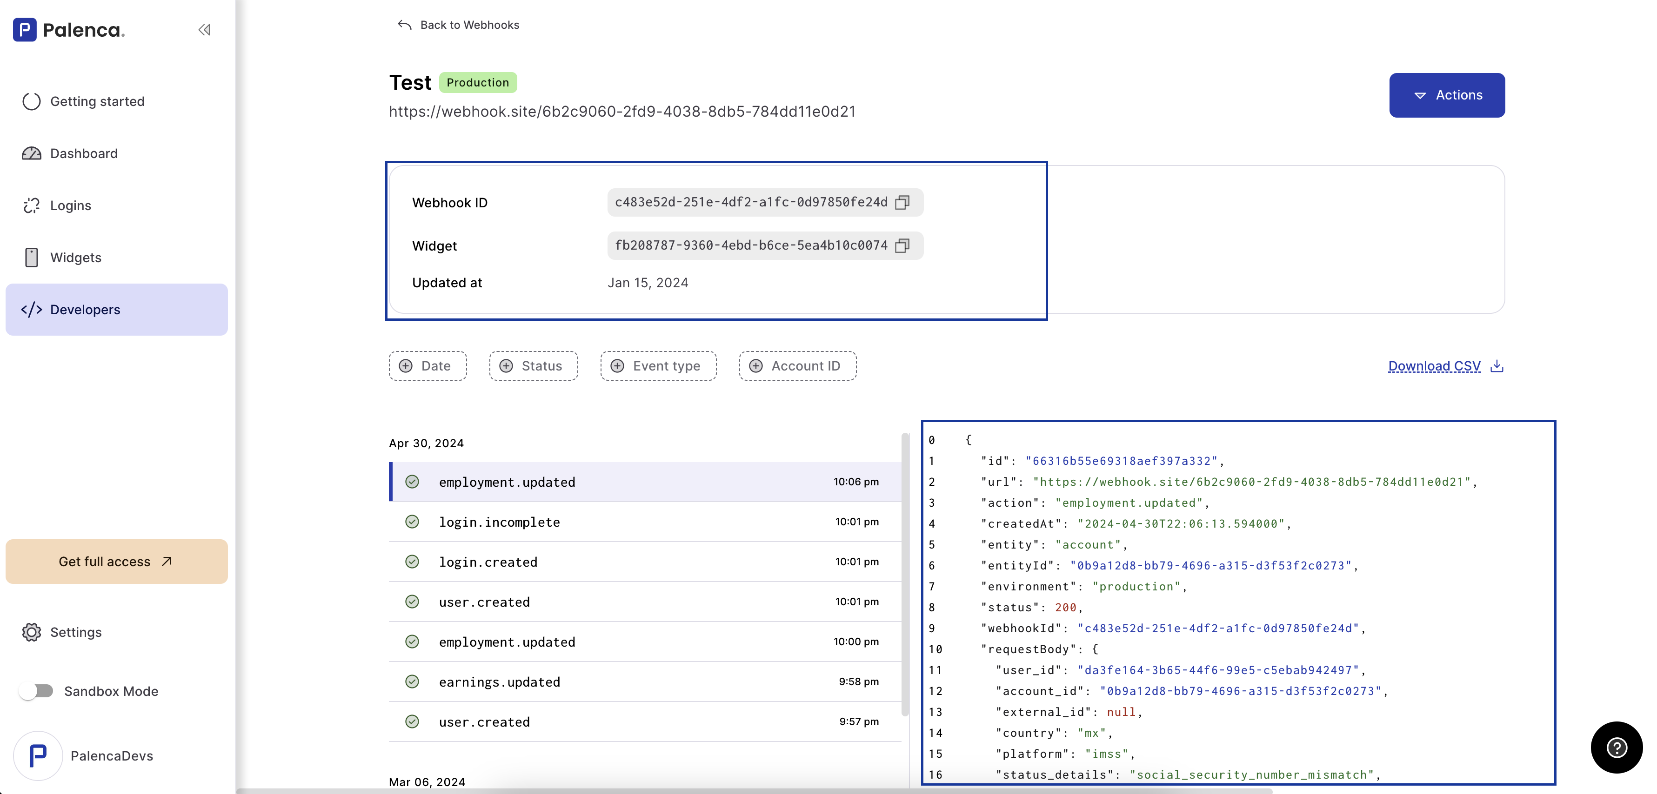Screen dimensions: 1657x794
Task: Click Get full access button
Action: tap(116, 562)
